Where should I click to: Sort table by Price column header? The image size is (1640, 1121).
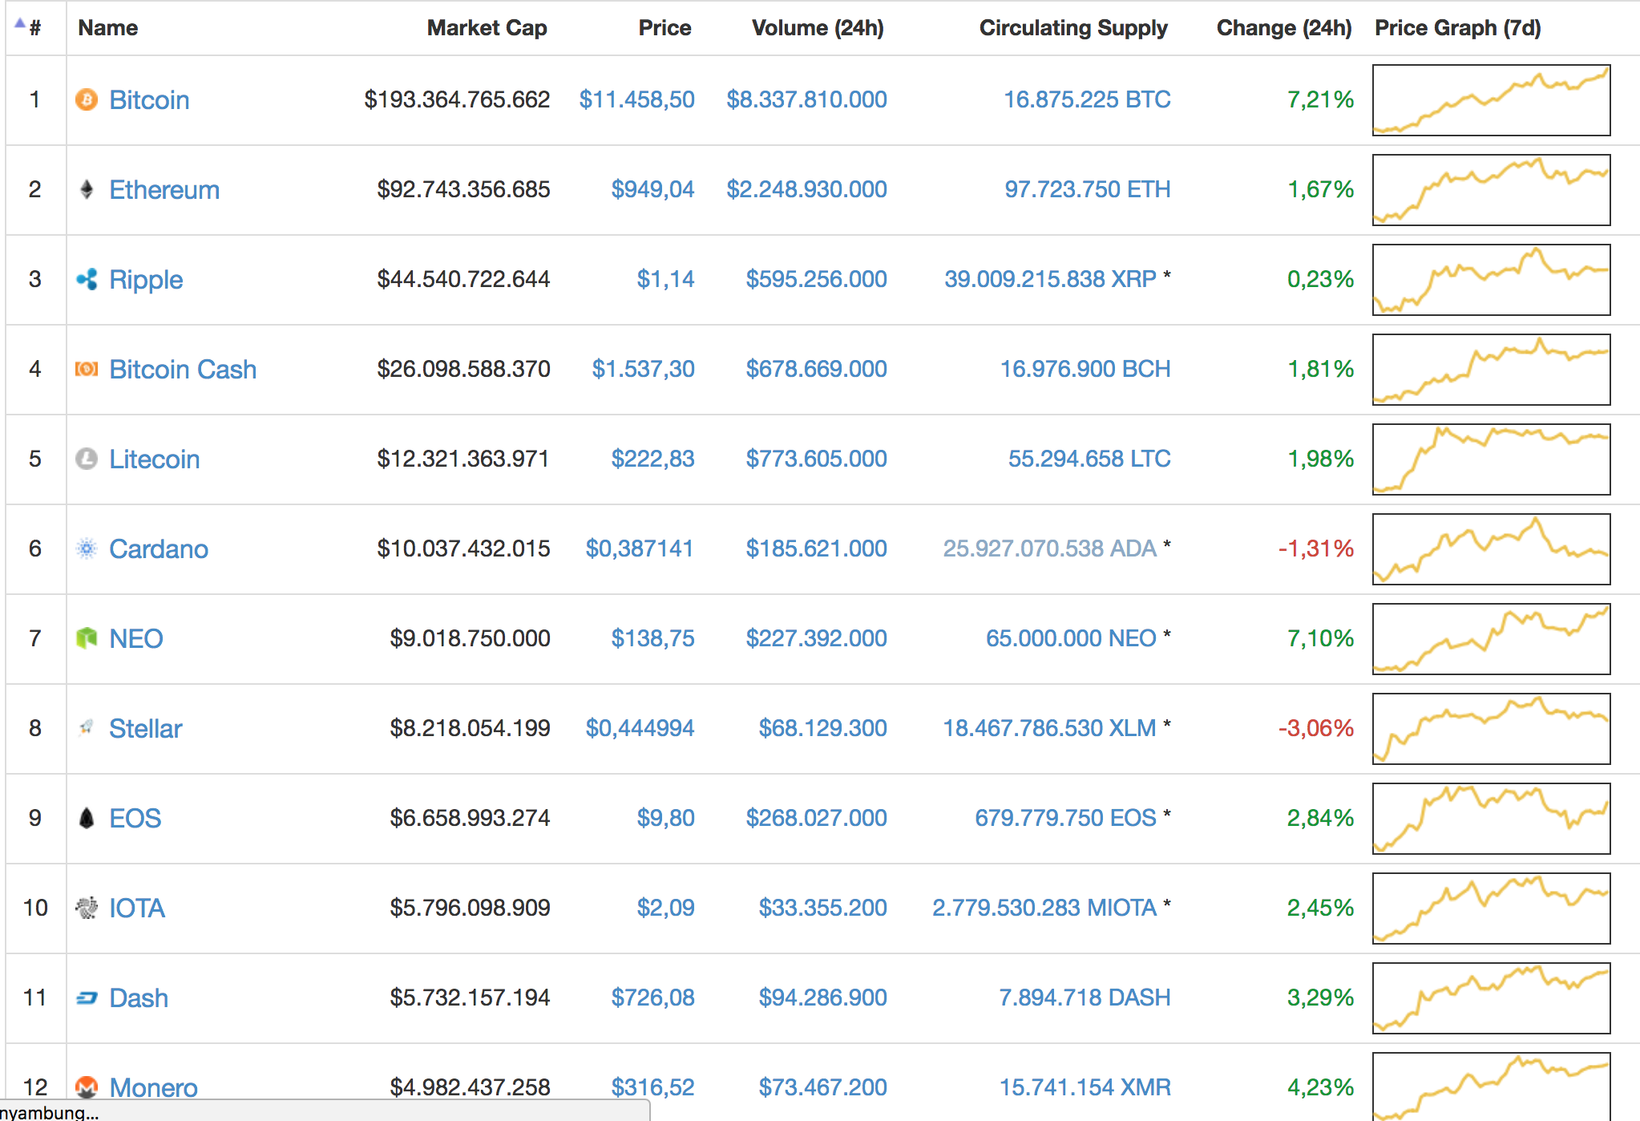664,28
